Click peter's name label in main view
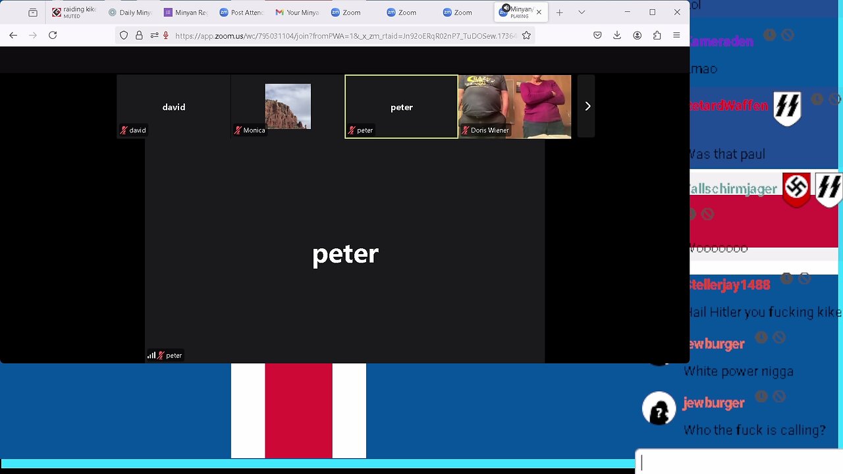The image size is (843, 474). click(x=174, y=355)
